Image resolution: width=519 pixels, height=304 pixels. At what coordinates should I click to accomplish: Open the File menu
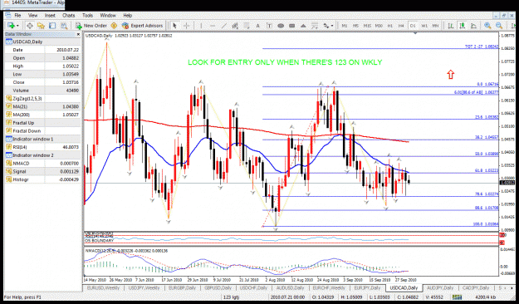tap(17, 15)
